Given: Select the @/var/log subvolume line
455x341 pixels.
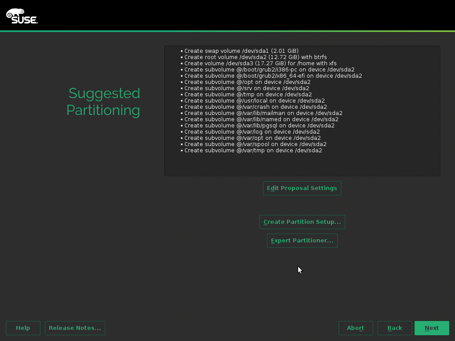Looking at the screenshot, I should [252, 132].
